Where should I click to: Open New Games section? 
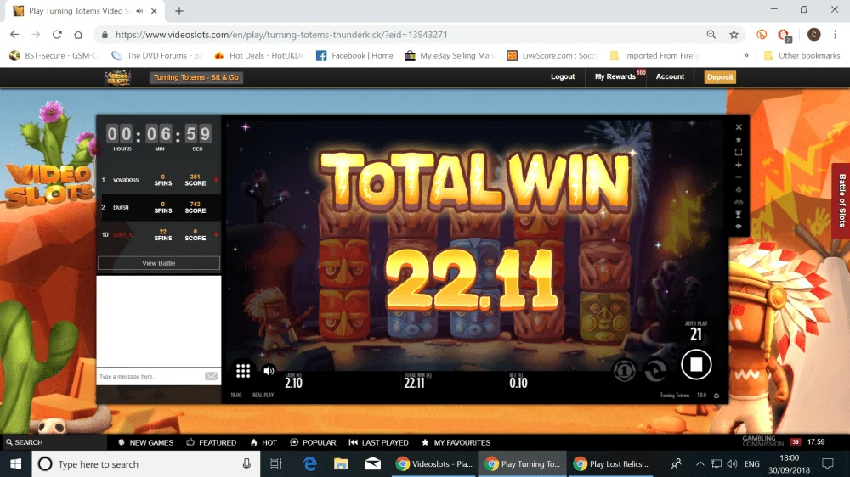click(x=146, y=442)
